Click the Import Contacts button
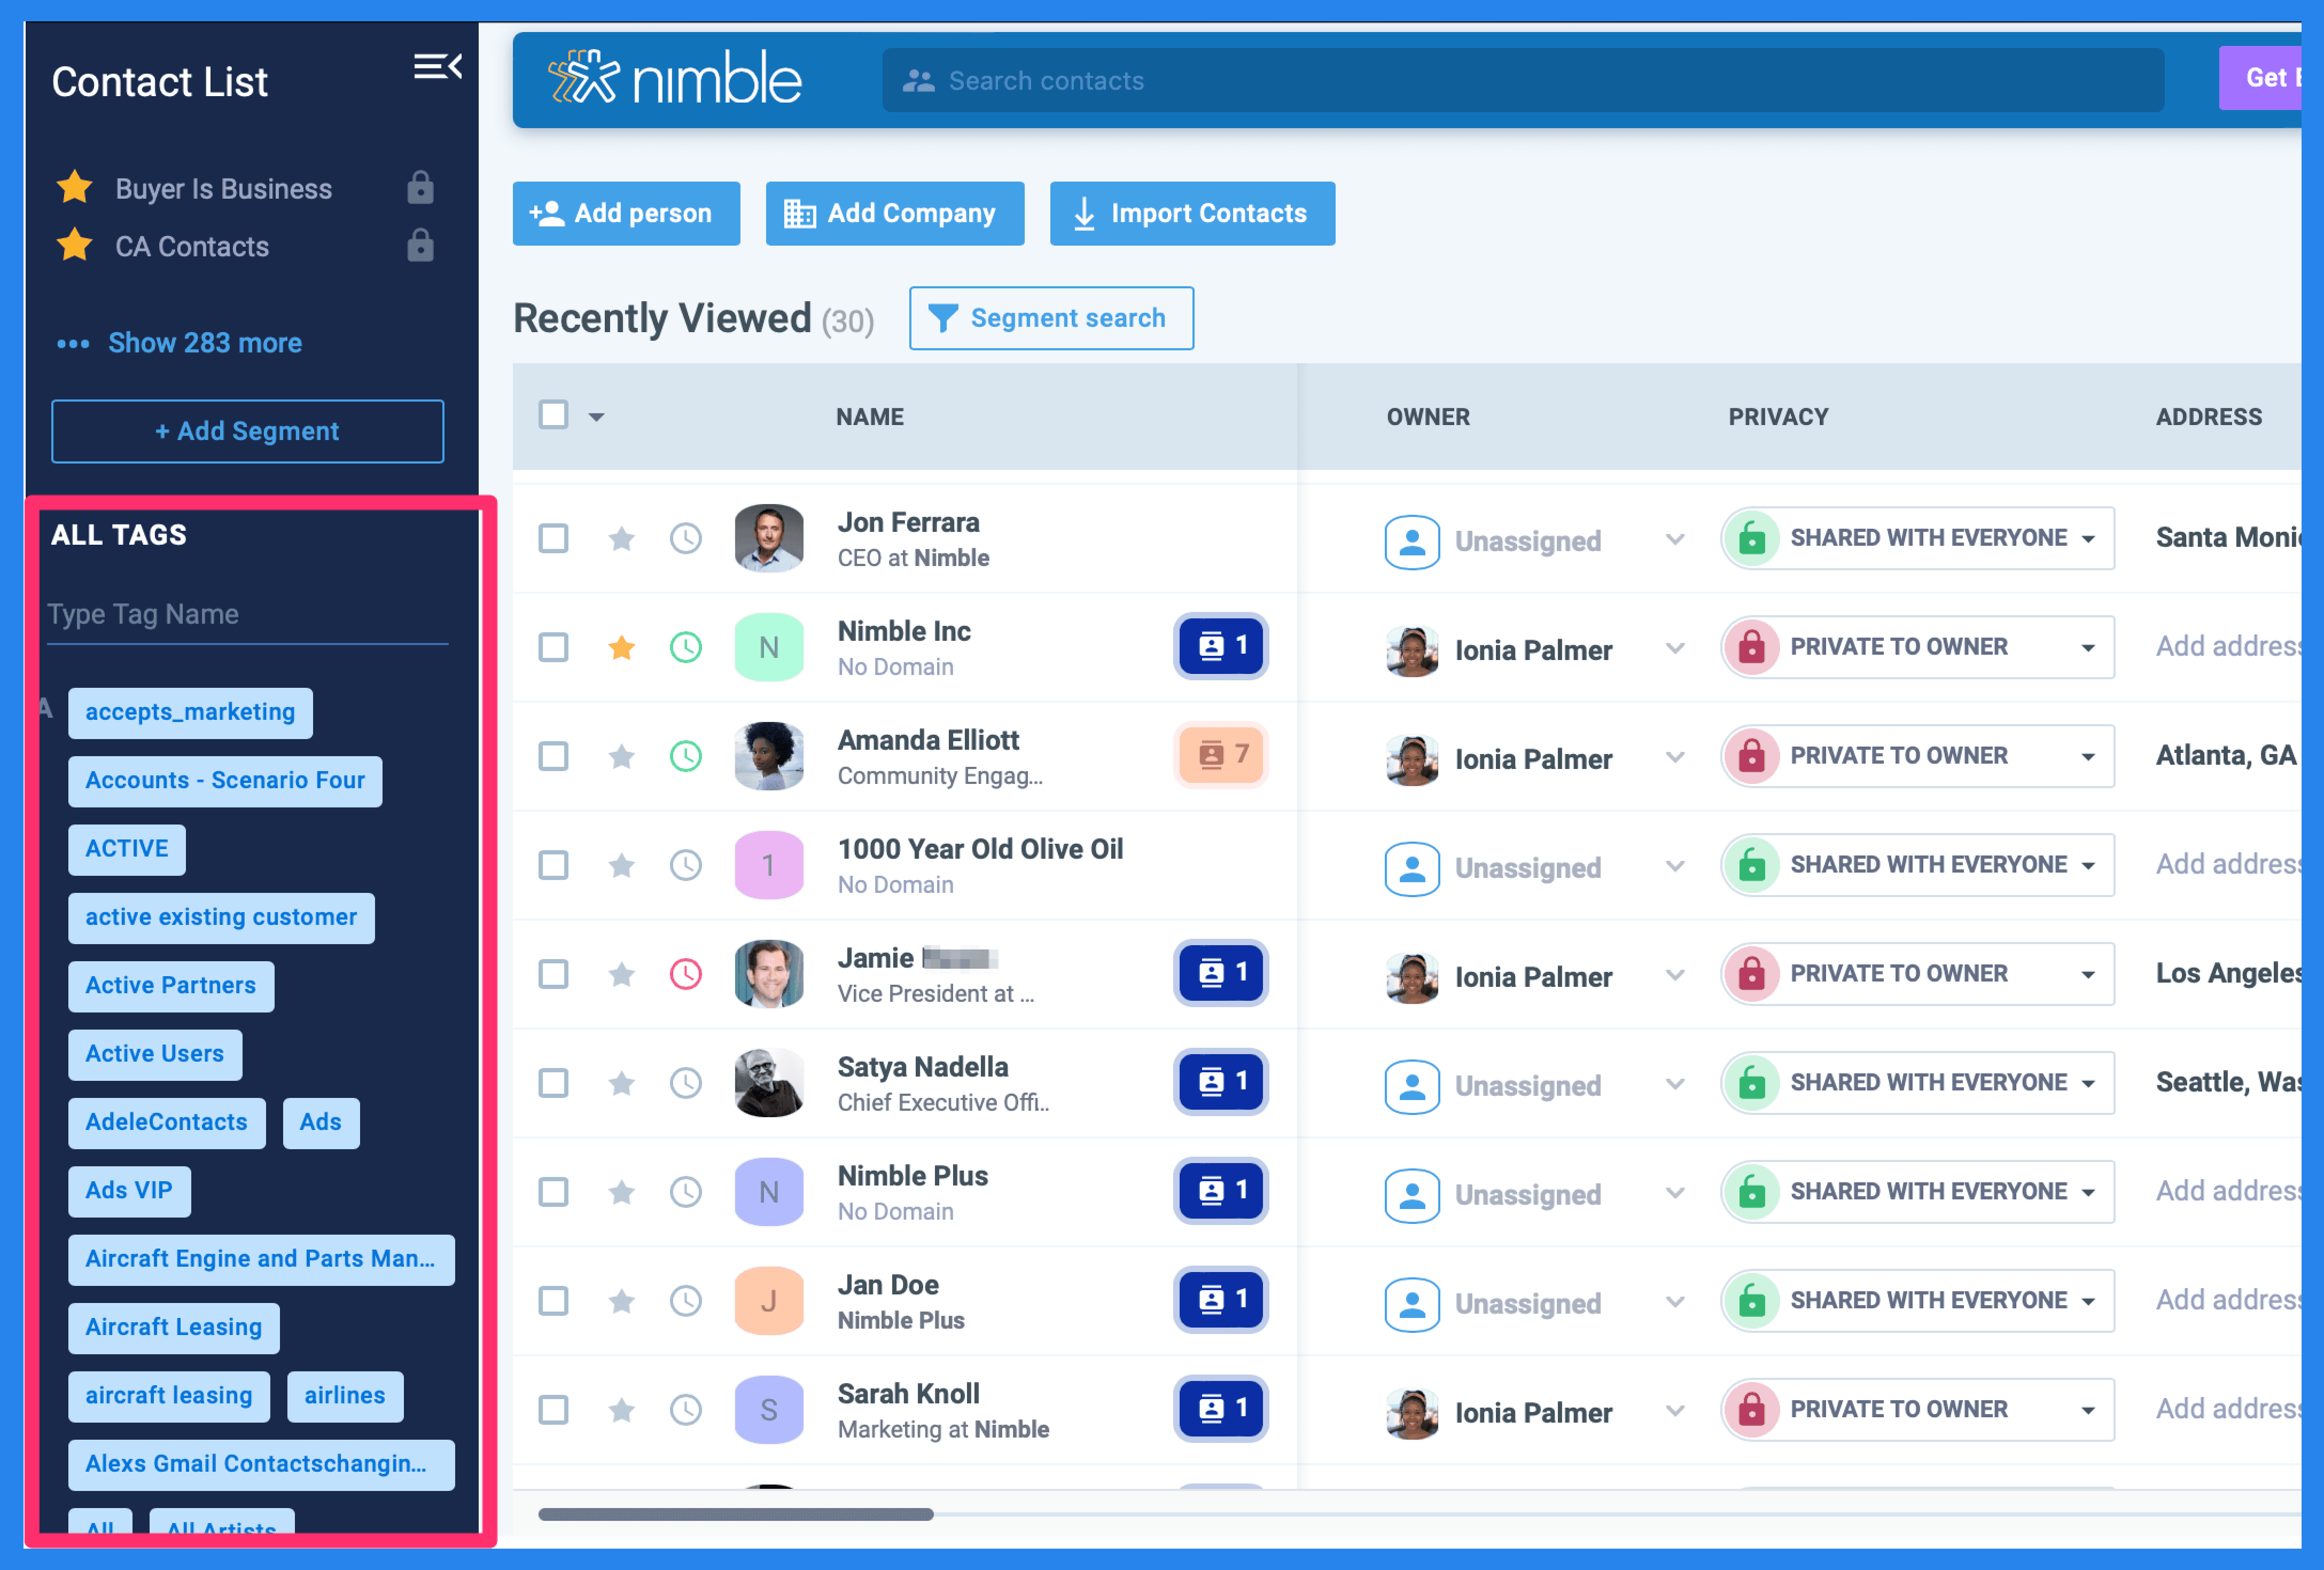The height and width of the screenshot is (1570, 2324). tap(1192, 214)
